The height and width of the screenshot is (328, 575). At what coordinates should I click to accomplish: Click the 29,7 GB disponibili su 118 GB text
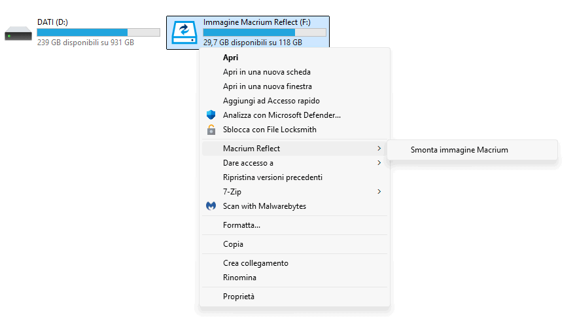pos(253,43)
